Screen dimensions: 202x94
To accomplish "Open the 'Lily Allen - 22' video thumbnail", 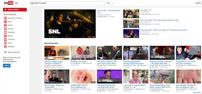I will tap(131, 14).
